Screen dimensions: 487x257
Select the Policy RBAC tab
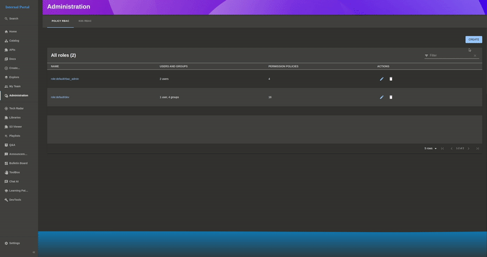click(x=60, y=21)
